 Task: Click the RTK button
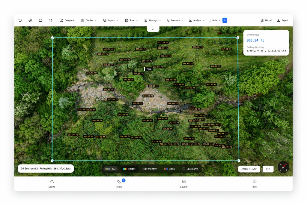tap(268, 169)
